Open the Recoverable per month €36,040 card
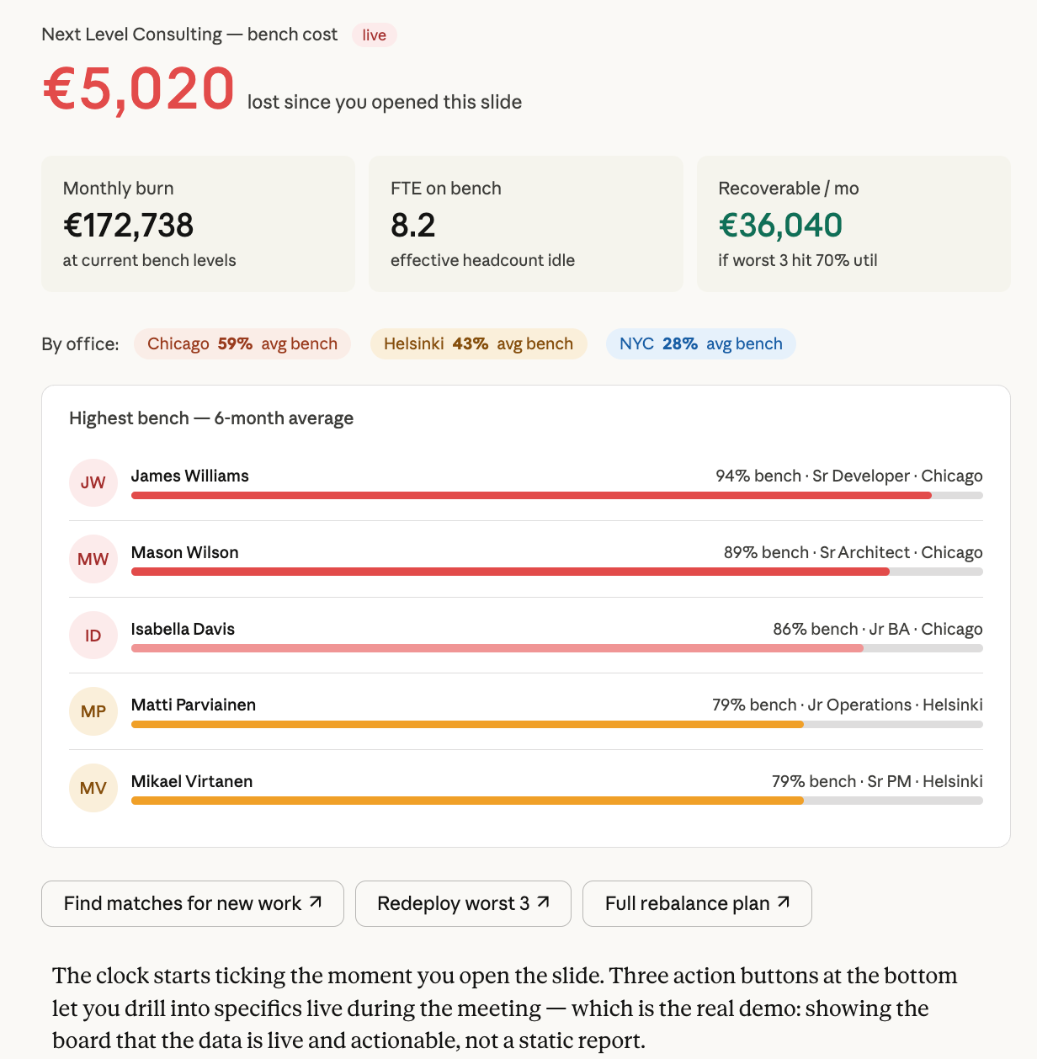 pyautogui.click(x=854, y=224)
